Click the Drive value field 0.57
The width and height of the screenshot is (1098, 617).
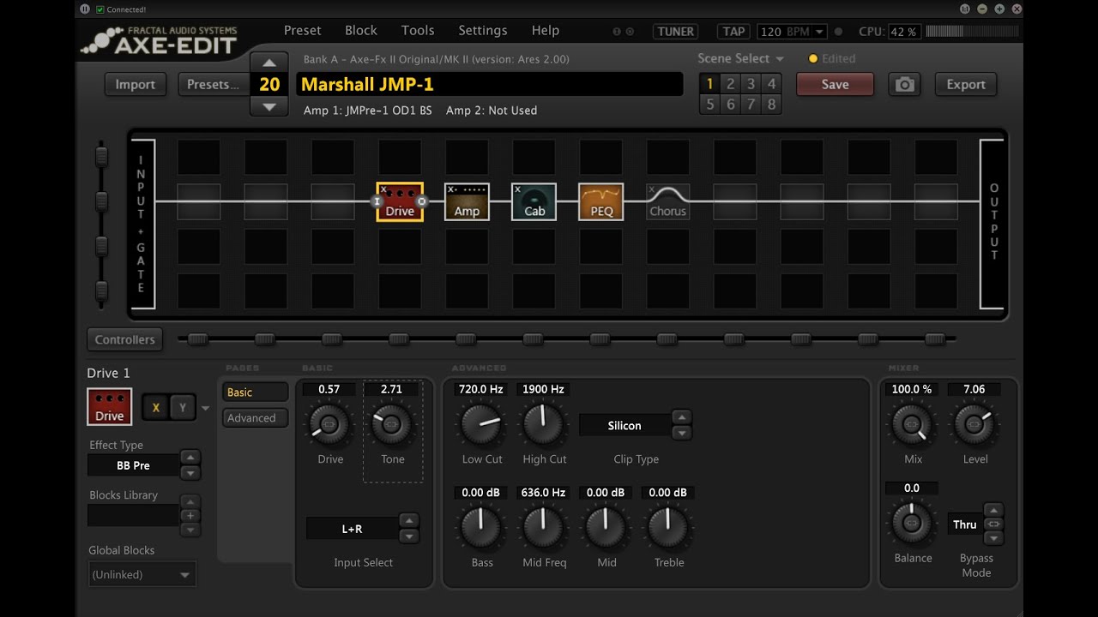point(329,389)
